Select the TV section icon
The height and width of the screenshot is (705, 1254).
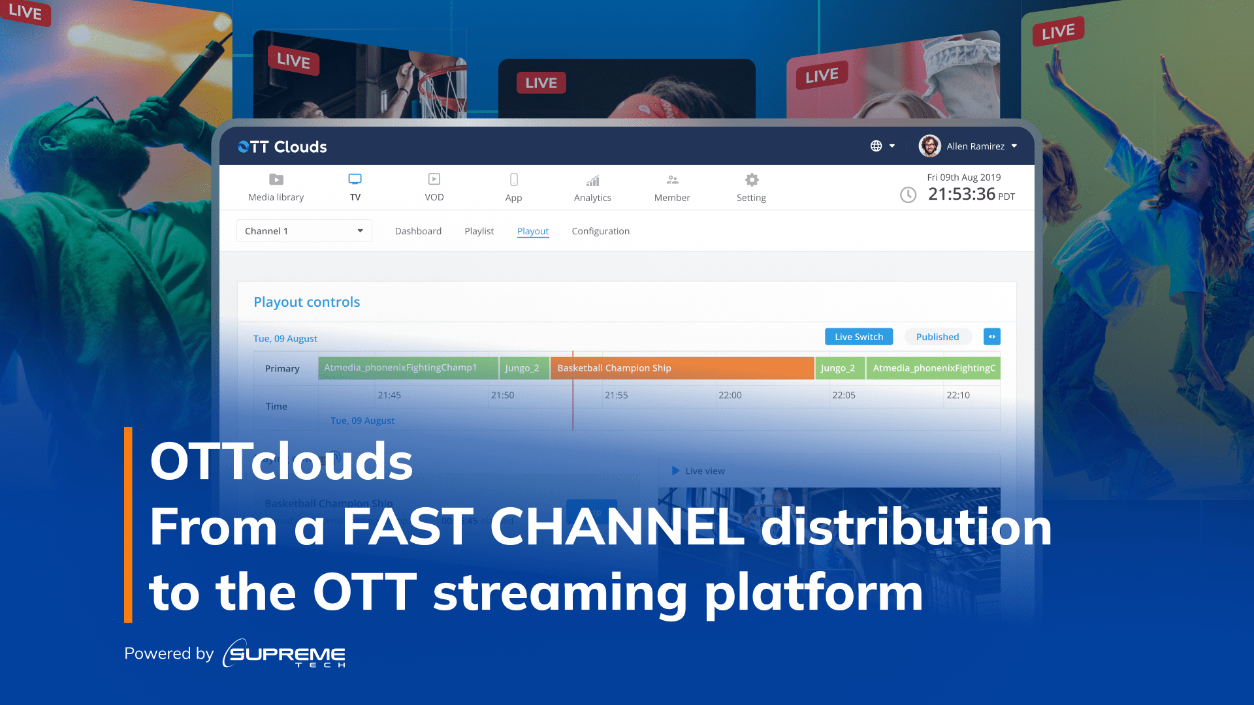tap(355, 187)
